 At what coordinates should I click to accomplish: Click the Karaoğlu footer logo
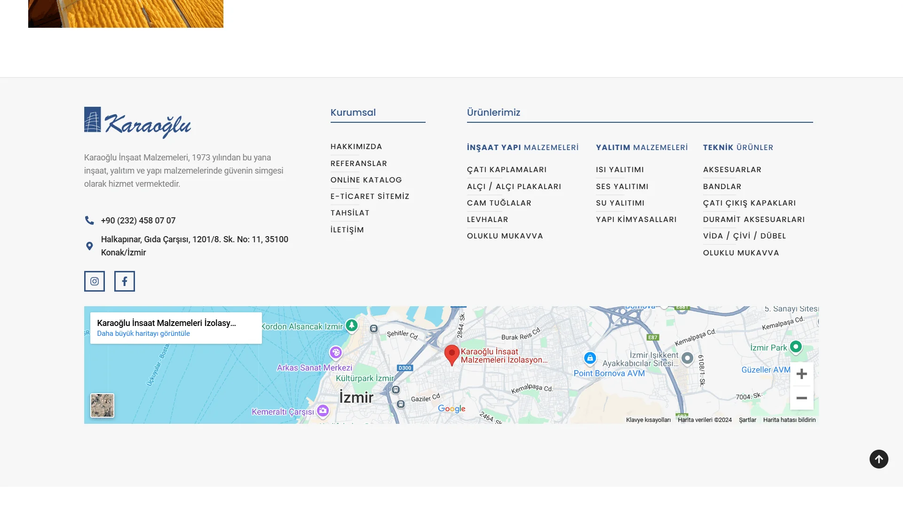click(x=137, y=122)
